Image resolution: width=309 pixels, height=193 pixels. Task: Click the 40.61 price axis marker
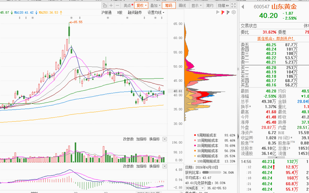(x=178, y=91)
